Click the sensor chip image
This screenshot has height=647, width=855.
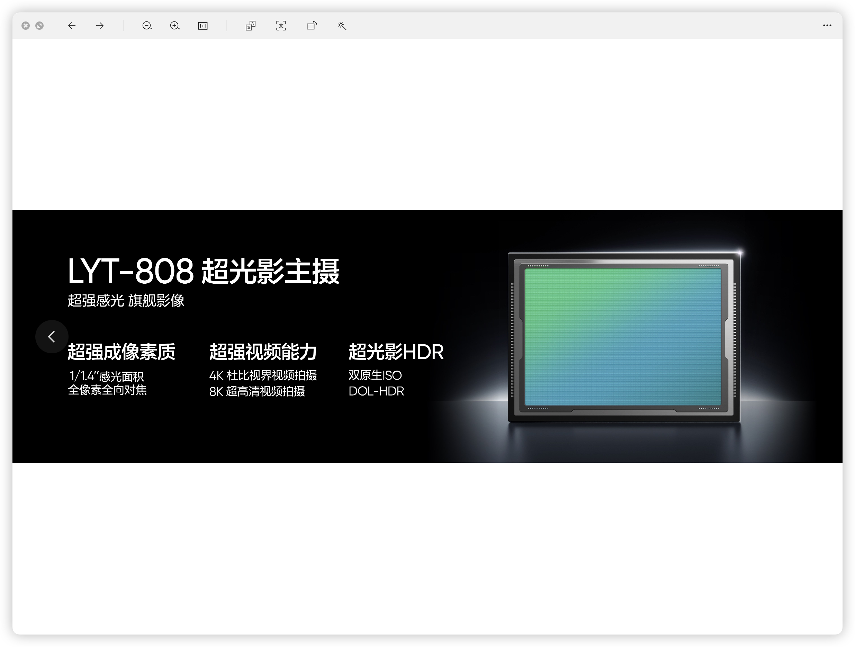pyautogui.click(x=624, y=337)
